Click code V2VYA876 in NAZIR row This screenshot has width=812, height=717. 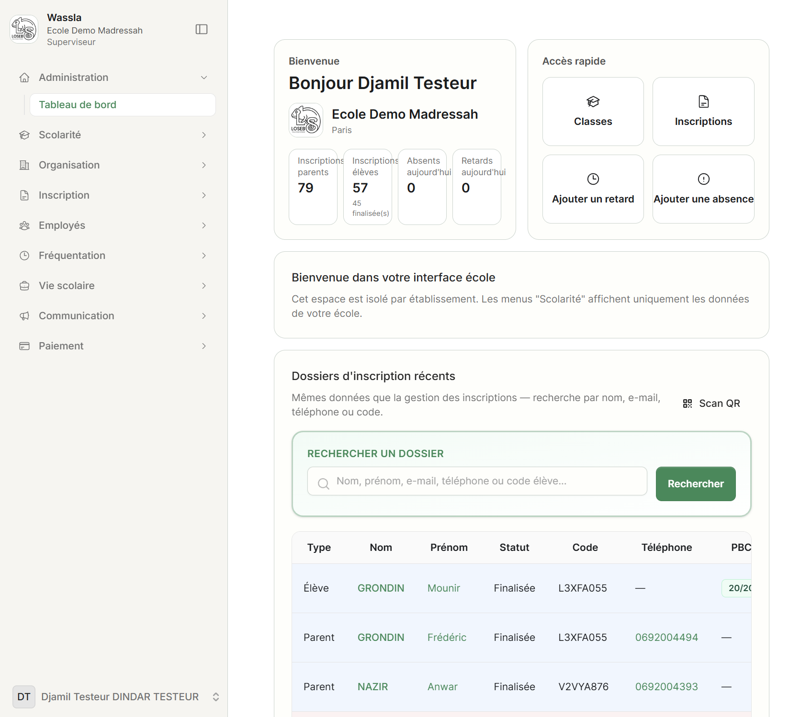pyautogui.click(x=584, y=687)
